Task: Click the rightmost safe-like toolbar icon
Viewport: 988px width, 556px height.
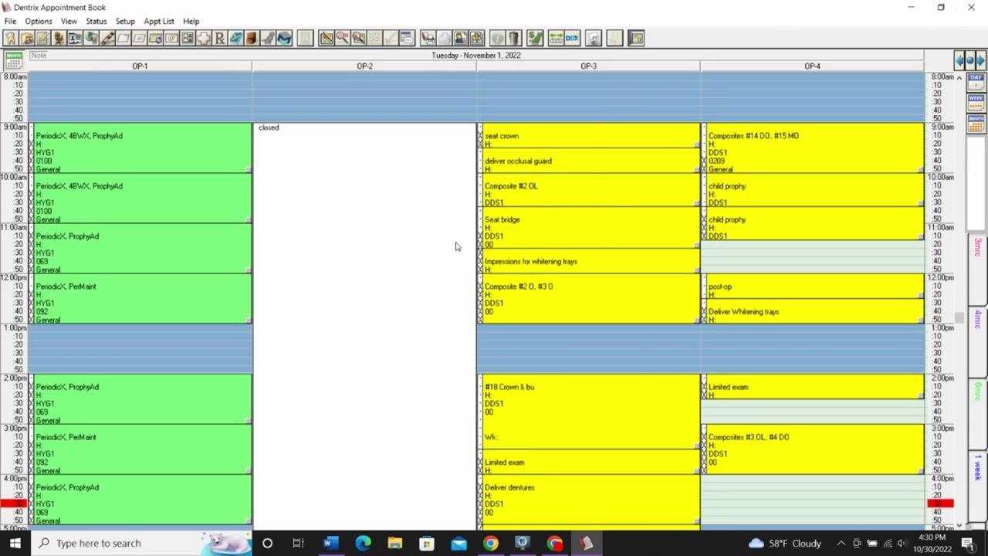Action: [636, 38]
